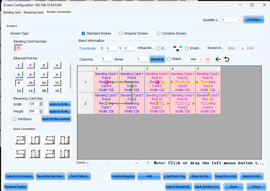
Task: Decrease receiving card Height with down spinner
Action: click(41, 113)
